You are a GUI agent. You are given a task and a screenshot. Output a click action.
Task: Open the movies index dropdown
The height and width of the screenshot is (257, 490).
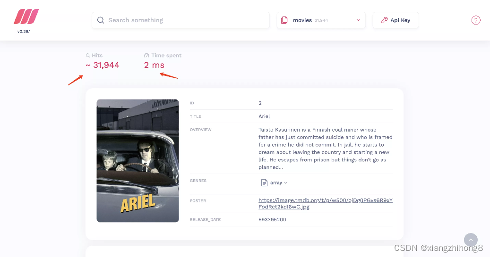click(321, 20)
